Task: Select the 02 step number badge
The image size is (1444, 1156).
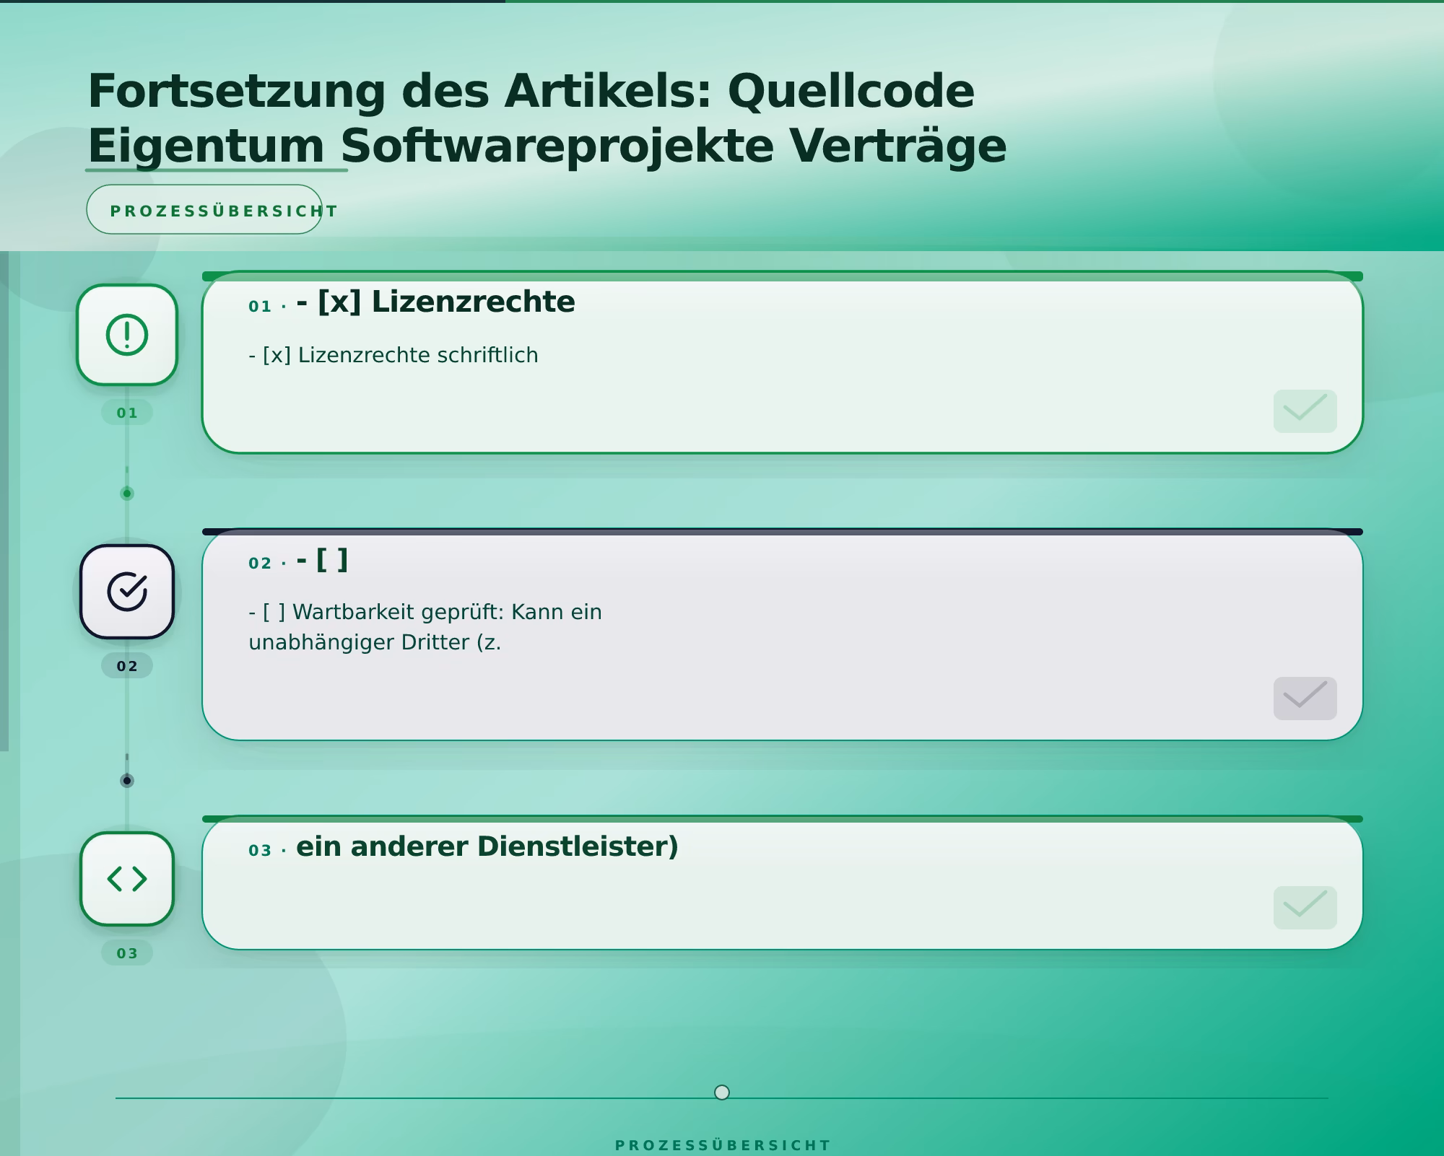Action: [127, 666]
